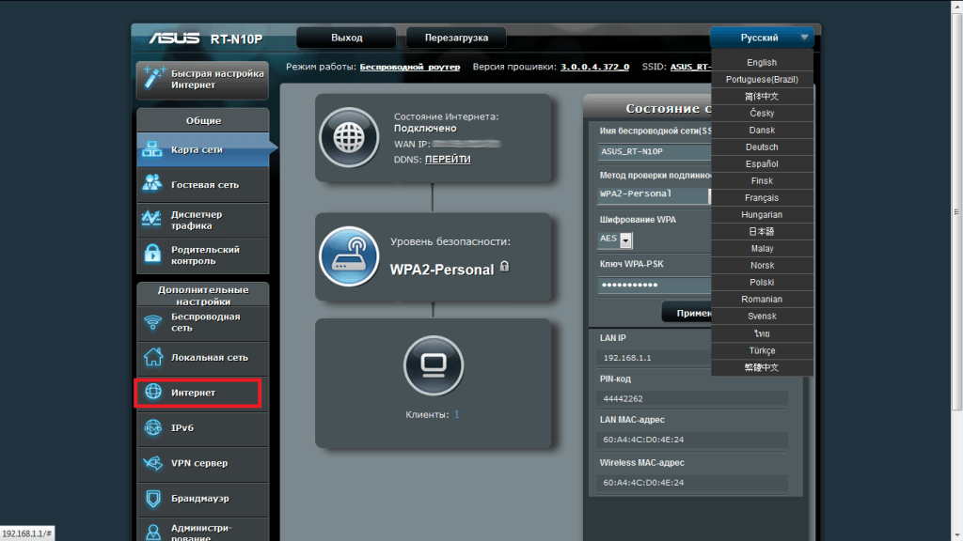963x541 pixels.
Task: Open Quick Internet Setup wizard icon
Action: click(152, 78)
